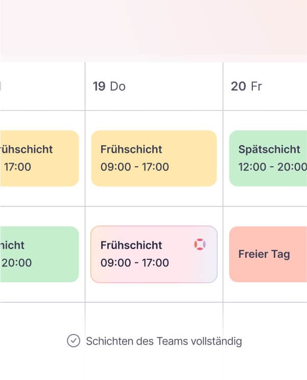Click the lifebuoy icon on Frühschicht shift
The width and height of the screenshot is (307, 380).
pos(200,245)
